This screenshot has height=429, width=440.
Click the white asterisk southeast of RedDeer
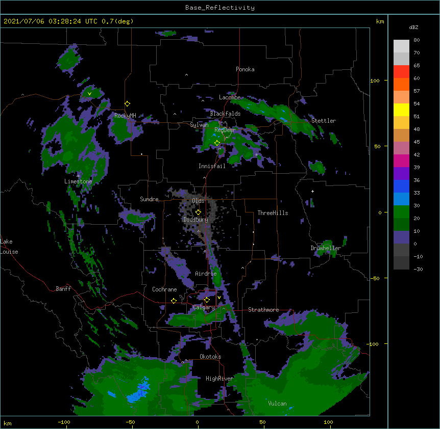pyautogui.click(x=256, y=155)
